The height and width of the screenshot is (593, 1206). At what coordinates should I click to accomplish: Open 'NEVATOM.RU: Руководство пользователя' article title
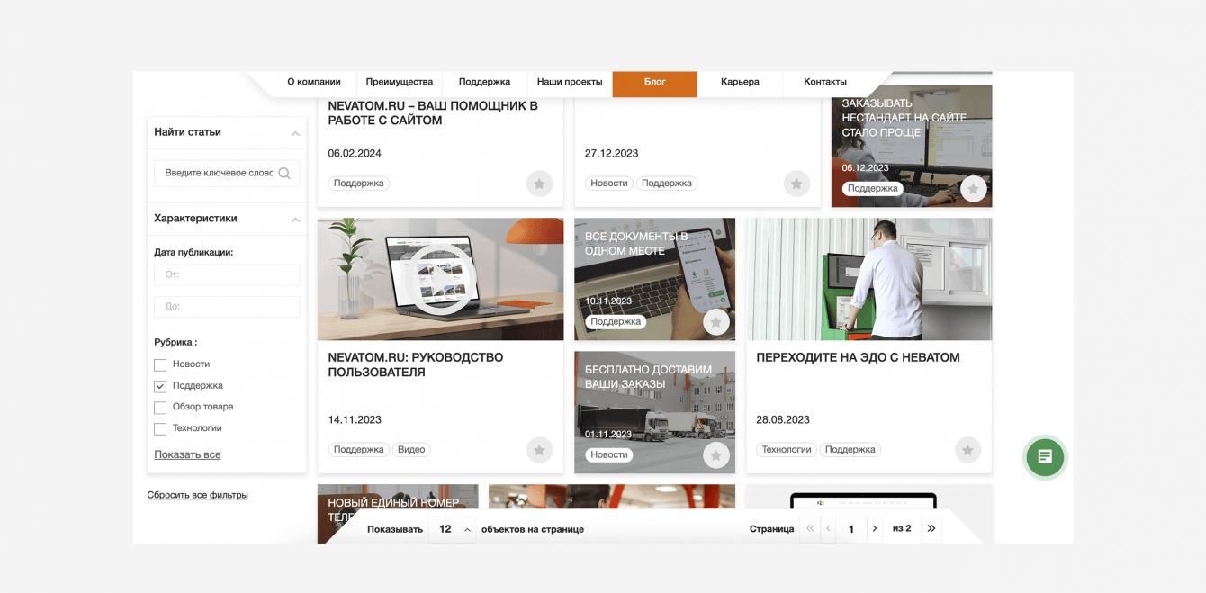click(416, 364)
